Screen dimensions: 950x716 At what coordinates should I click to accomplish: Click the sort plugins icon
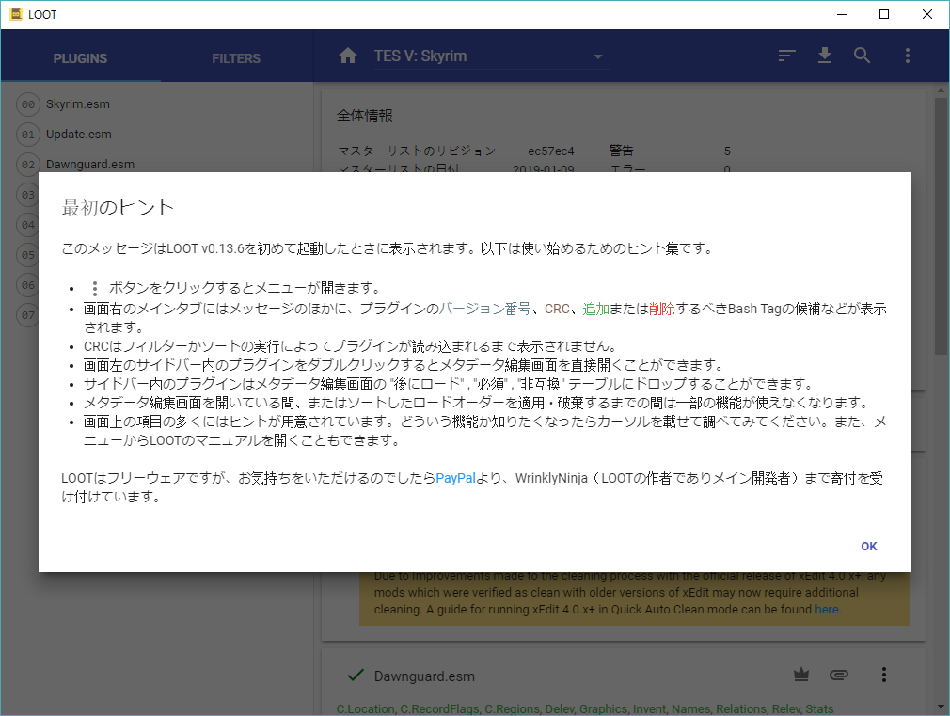point(786,56)
